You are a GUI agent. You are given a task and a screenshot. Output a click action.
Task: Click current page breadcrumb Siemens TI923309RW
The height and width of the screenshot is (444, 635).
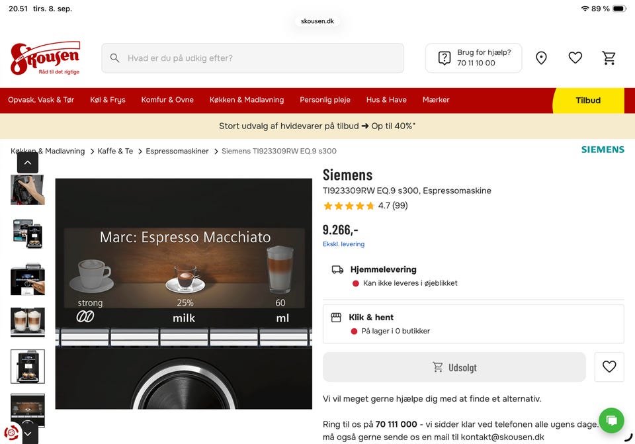click(279, 151)
